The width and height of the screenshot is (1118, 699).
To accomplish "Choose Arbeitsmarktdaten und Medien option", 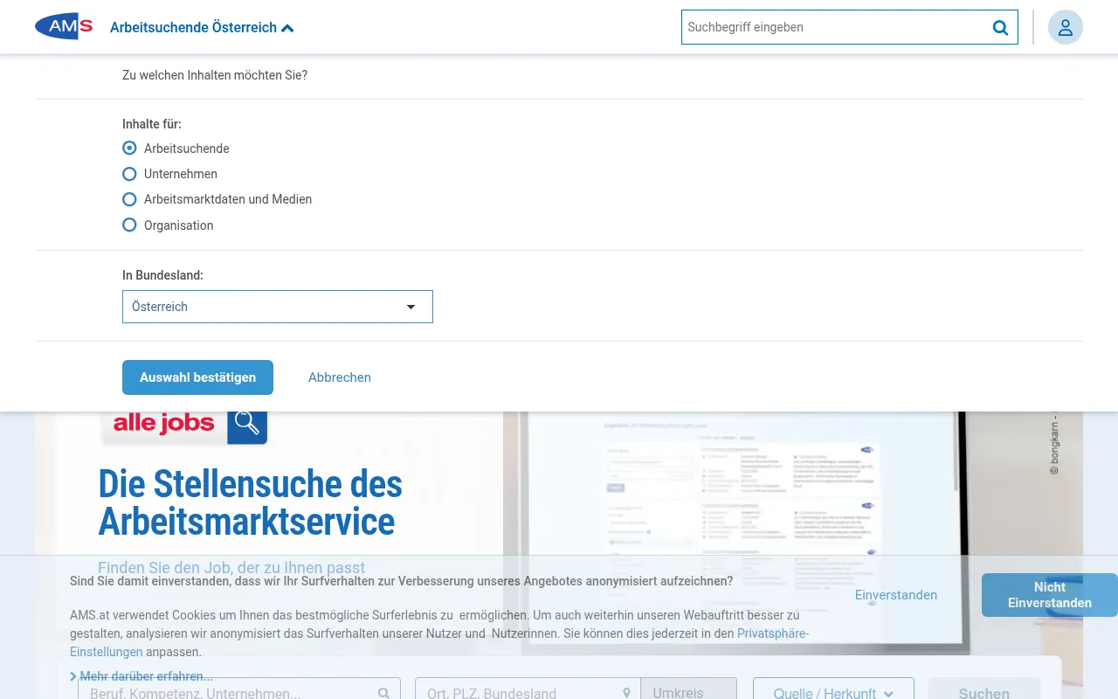I will tap(129, 199).
